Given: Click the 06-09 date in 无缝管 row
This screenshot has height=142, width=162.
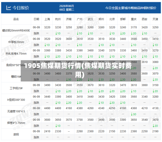Looking at the screenshot, I should point(36,108).
